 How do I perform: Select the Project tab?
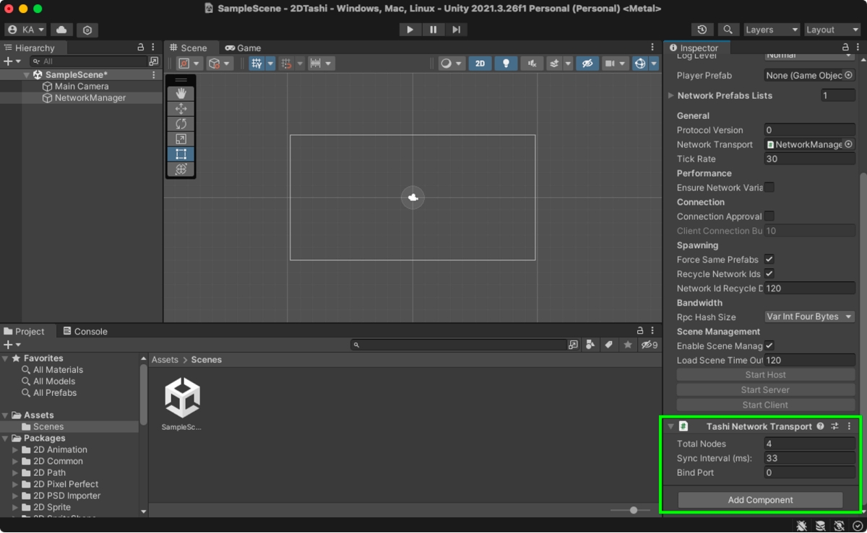pos(25,331)
